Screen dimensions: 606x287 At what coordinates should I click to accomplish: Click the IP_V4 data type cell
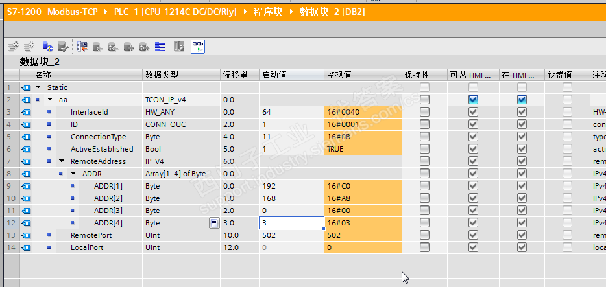tap(182, 161)
